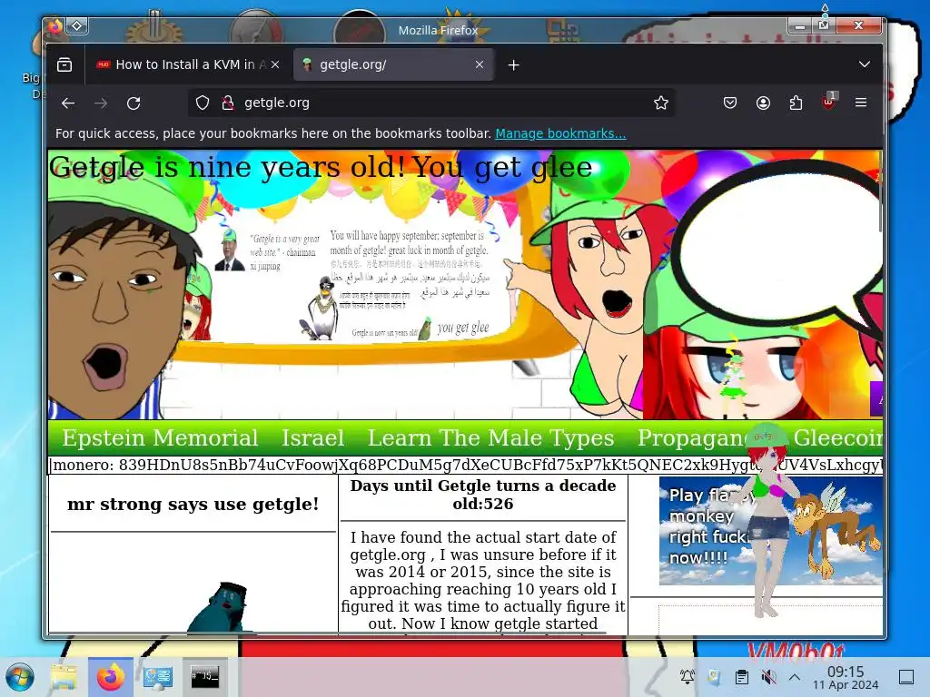Open uBlock Origin extension icon
930x697 pixels.
[828, 102]
